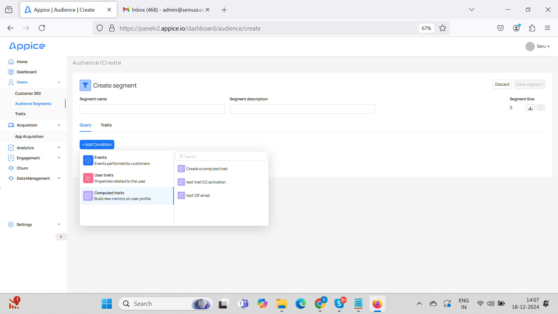Collapse the sidebar with double-chevron button
Image resolution: width=558 pixels, height=314 pixels.
pos(61,237)
